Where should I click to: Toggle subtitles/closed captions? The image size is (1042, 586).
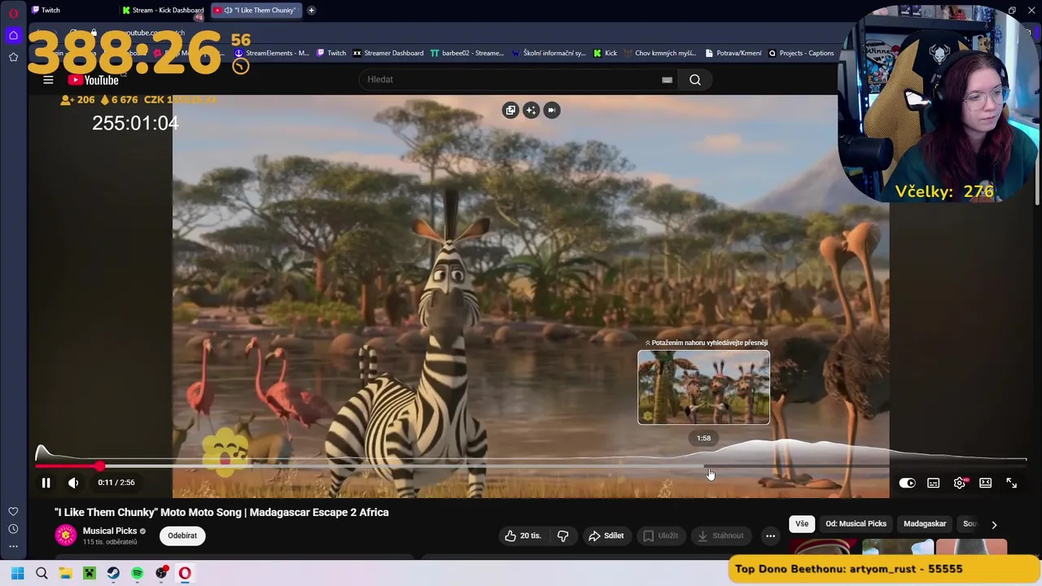pyautogui.click(x=934, y=483)
